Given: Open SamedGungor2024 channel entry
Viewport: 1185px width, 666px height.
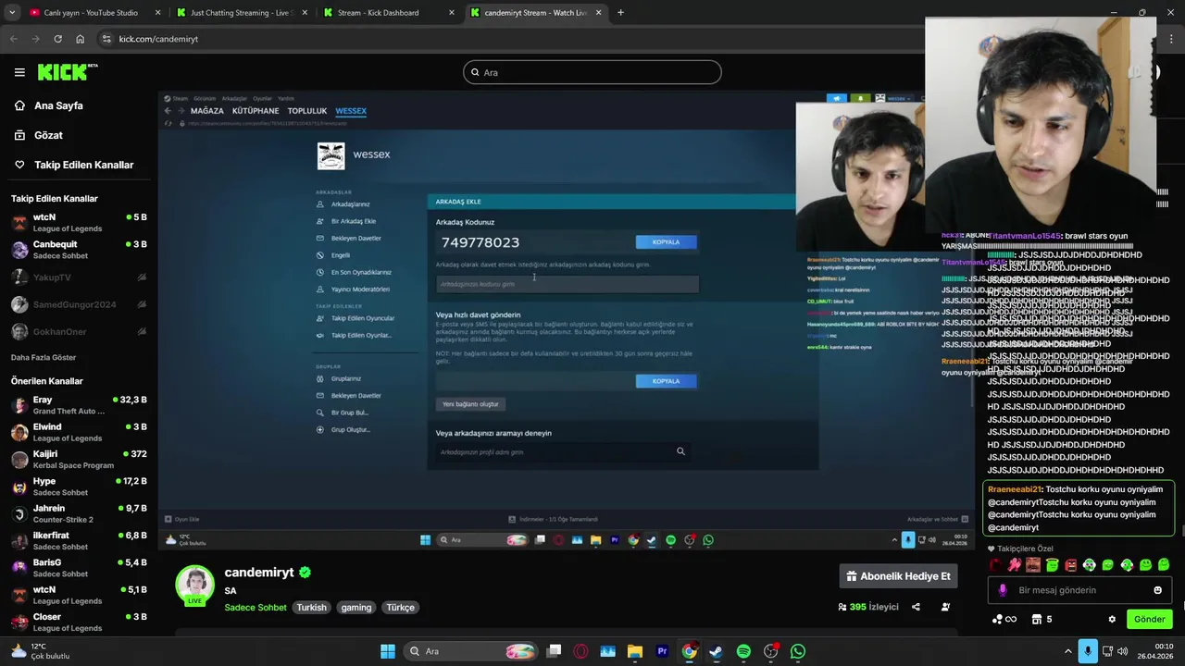Looking at the screenshot, I should [x=79, y=304].
